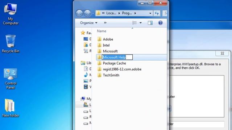Image resolution: width=232 pixels, height=130 pixels.
Task: Click the Explorer search box
Action: [x=165, y=13]
